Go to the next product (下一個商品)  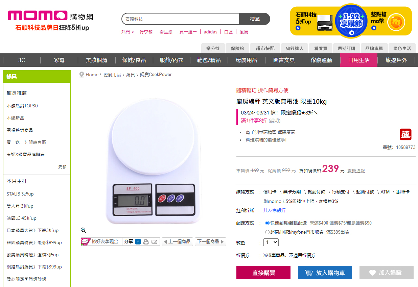[210, 242]
